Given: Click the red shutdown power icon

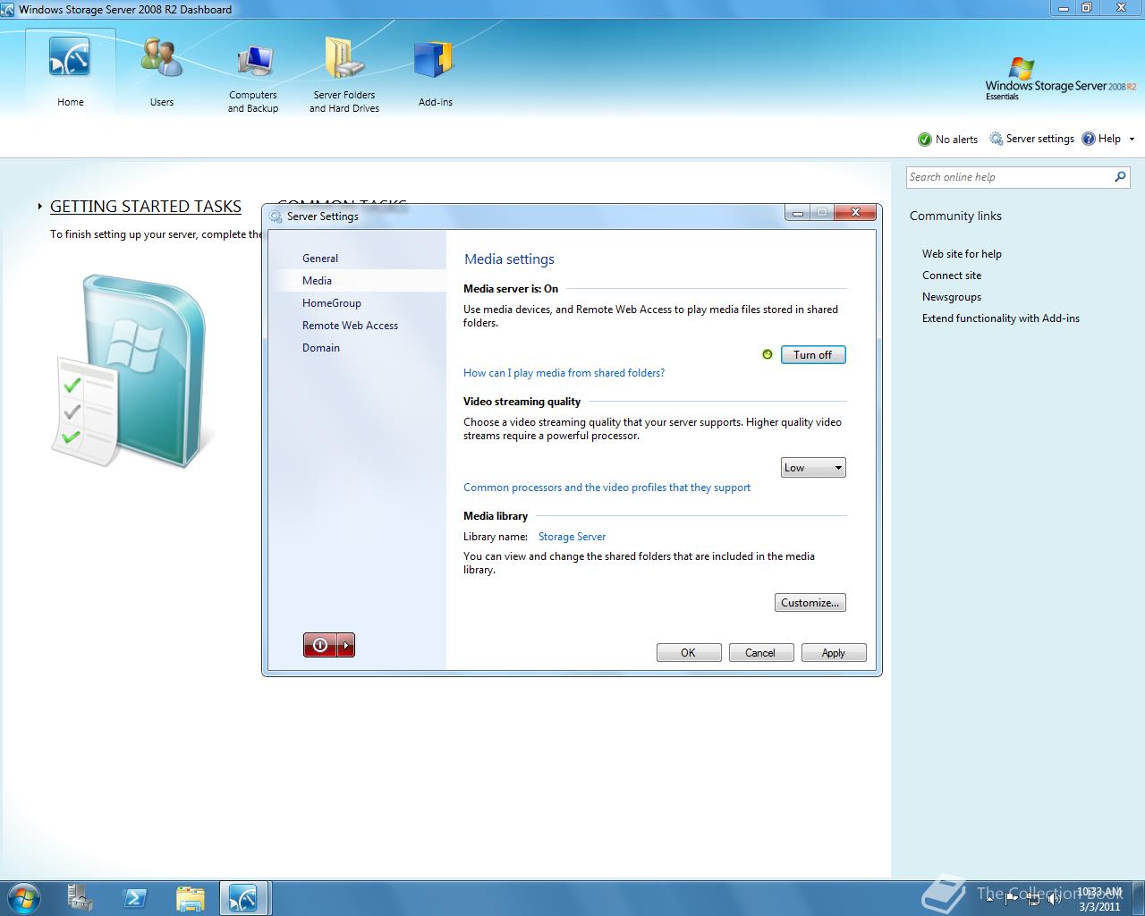Looking at the screenshot, I should (320, 645).
